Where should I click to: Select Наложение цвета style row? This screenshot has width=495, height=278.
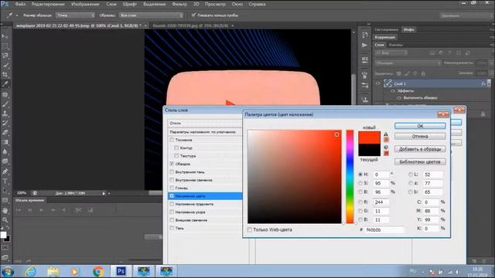click(x=205, y=195)
